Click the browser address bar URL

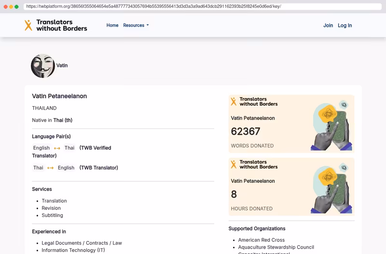pos(153,6)
